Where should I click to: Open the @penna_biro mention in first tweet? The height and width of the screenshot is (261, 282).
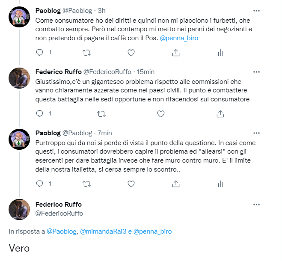[179, 38]
